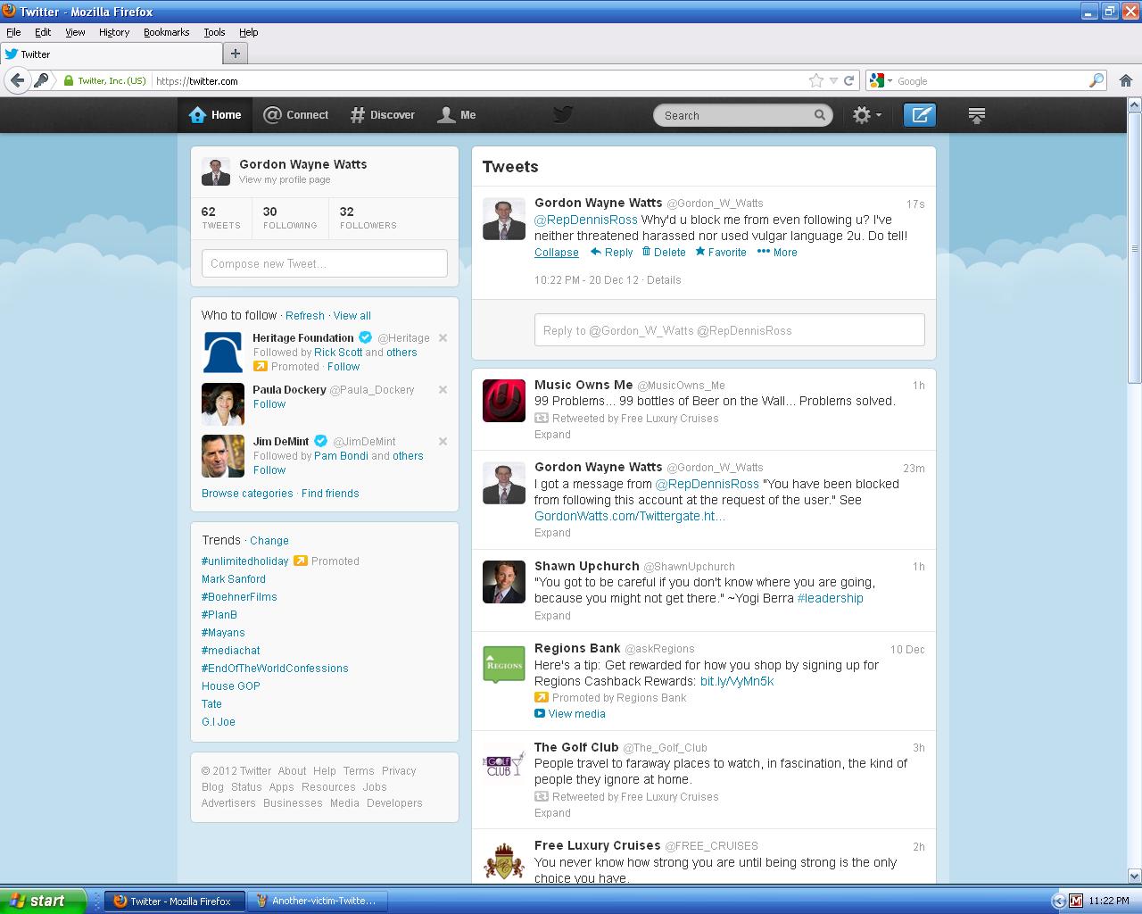Click the Twitter Home icon tab
The height and width of the screenshot is (914, 1142).
pos(215,115)
